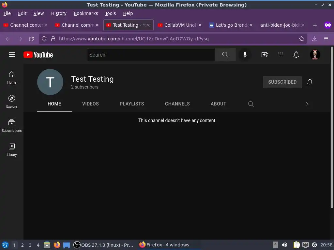The height and width of the screenshot is (250, 334).
Task: Click the YouTube logo
Action: (38, 55)
